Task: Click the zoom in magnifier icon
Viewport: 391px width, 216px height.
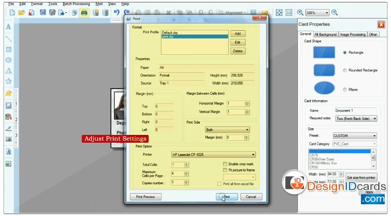Action: pos(300,13)
